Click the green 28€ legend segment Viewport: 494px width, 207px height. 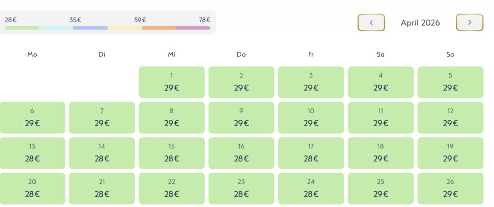(22, 28)
